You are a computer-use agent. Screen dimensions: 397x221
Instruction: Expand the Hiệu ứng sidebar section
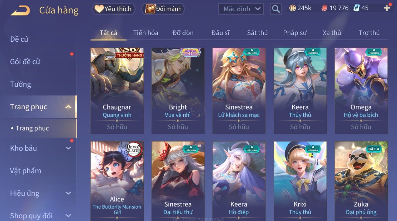pos(68,193)
